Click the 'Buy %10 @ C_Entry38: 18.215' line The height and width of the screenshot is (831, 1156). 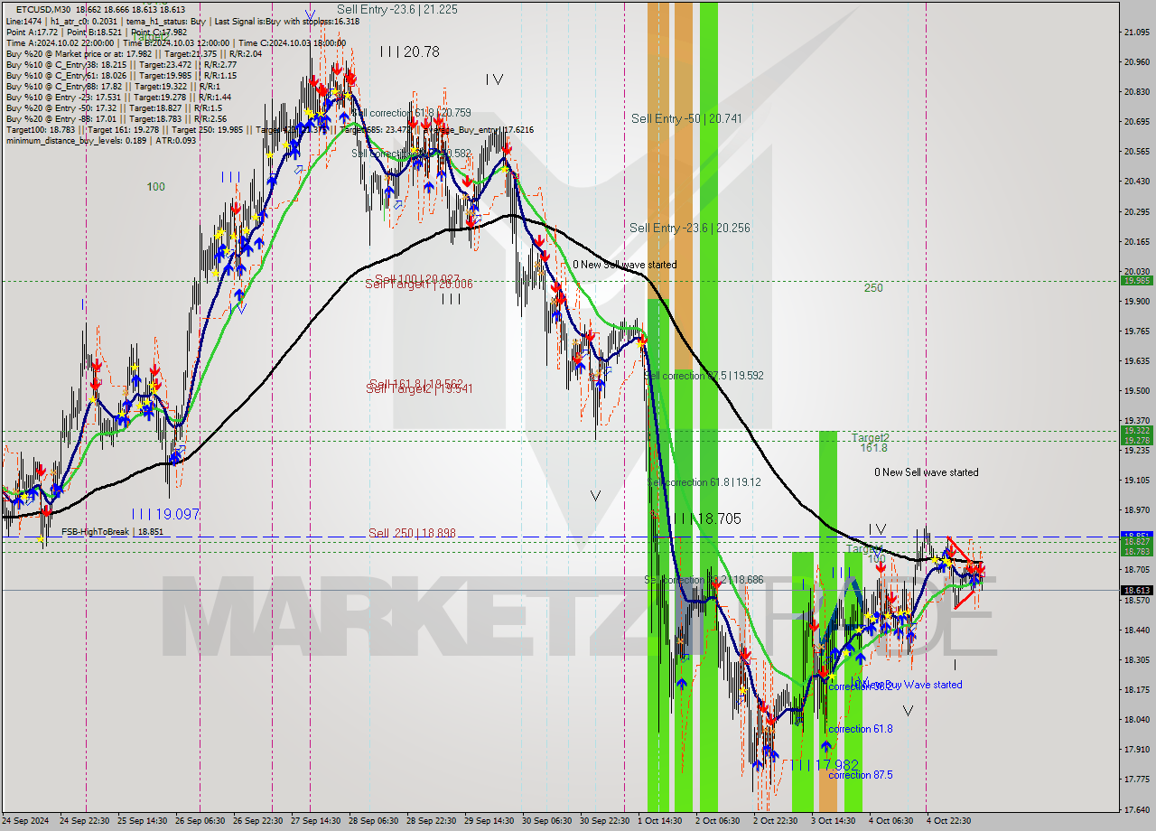[x=121, y=64]
